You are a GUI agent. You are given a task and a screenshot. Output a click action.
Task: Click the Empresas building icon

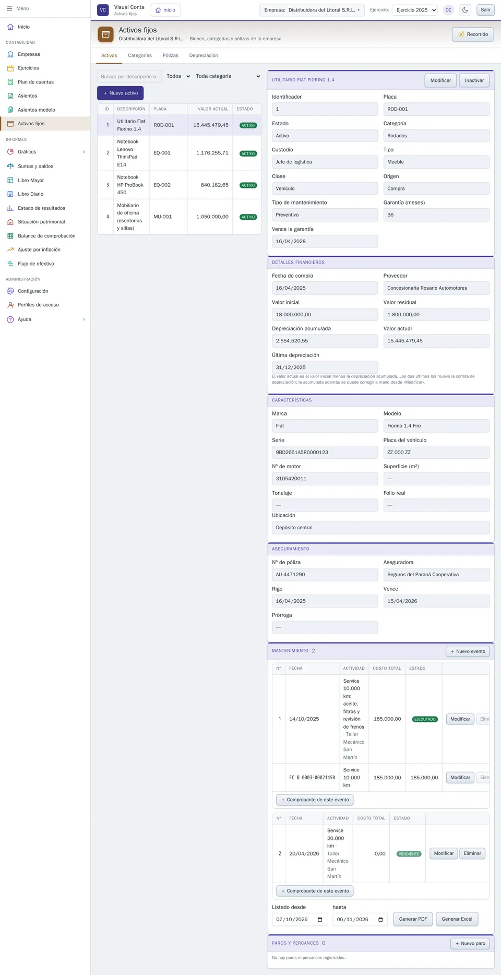[10, 54]
